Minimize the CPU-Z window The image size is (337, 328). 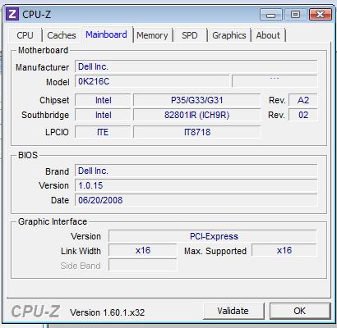click(x=271, y=14)
